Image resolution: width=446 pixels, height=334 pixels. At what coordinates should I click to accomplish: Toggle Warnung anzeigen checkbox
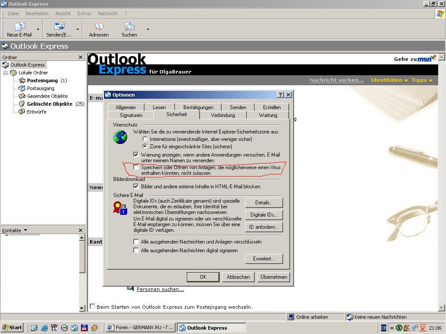click(x=136, y=155)
